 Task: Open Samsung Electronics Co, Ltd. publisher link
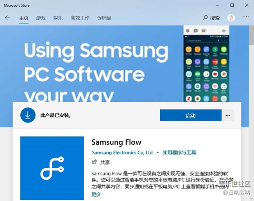123,153
